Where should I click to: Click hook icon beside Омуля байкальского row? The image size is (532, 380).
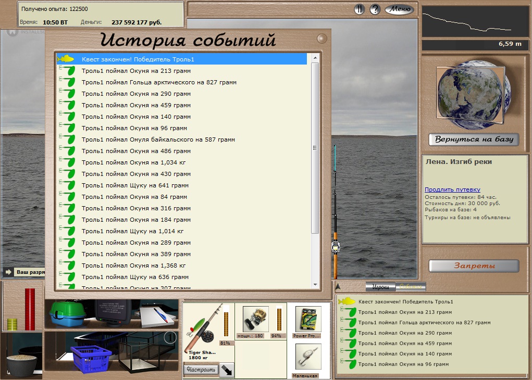tap(67, 140)
